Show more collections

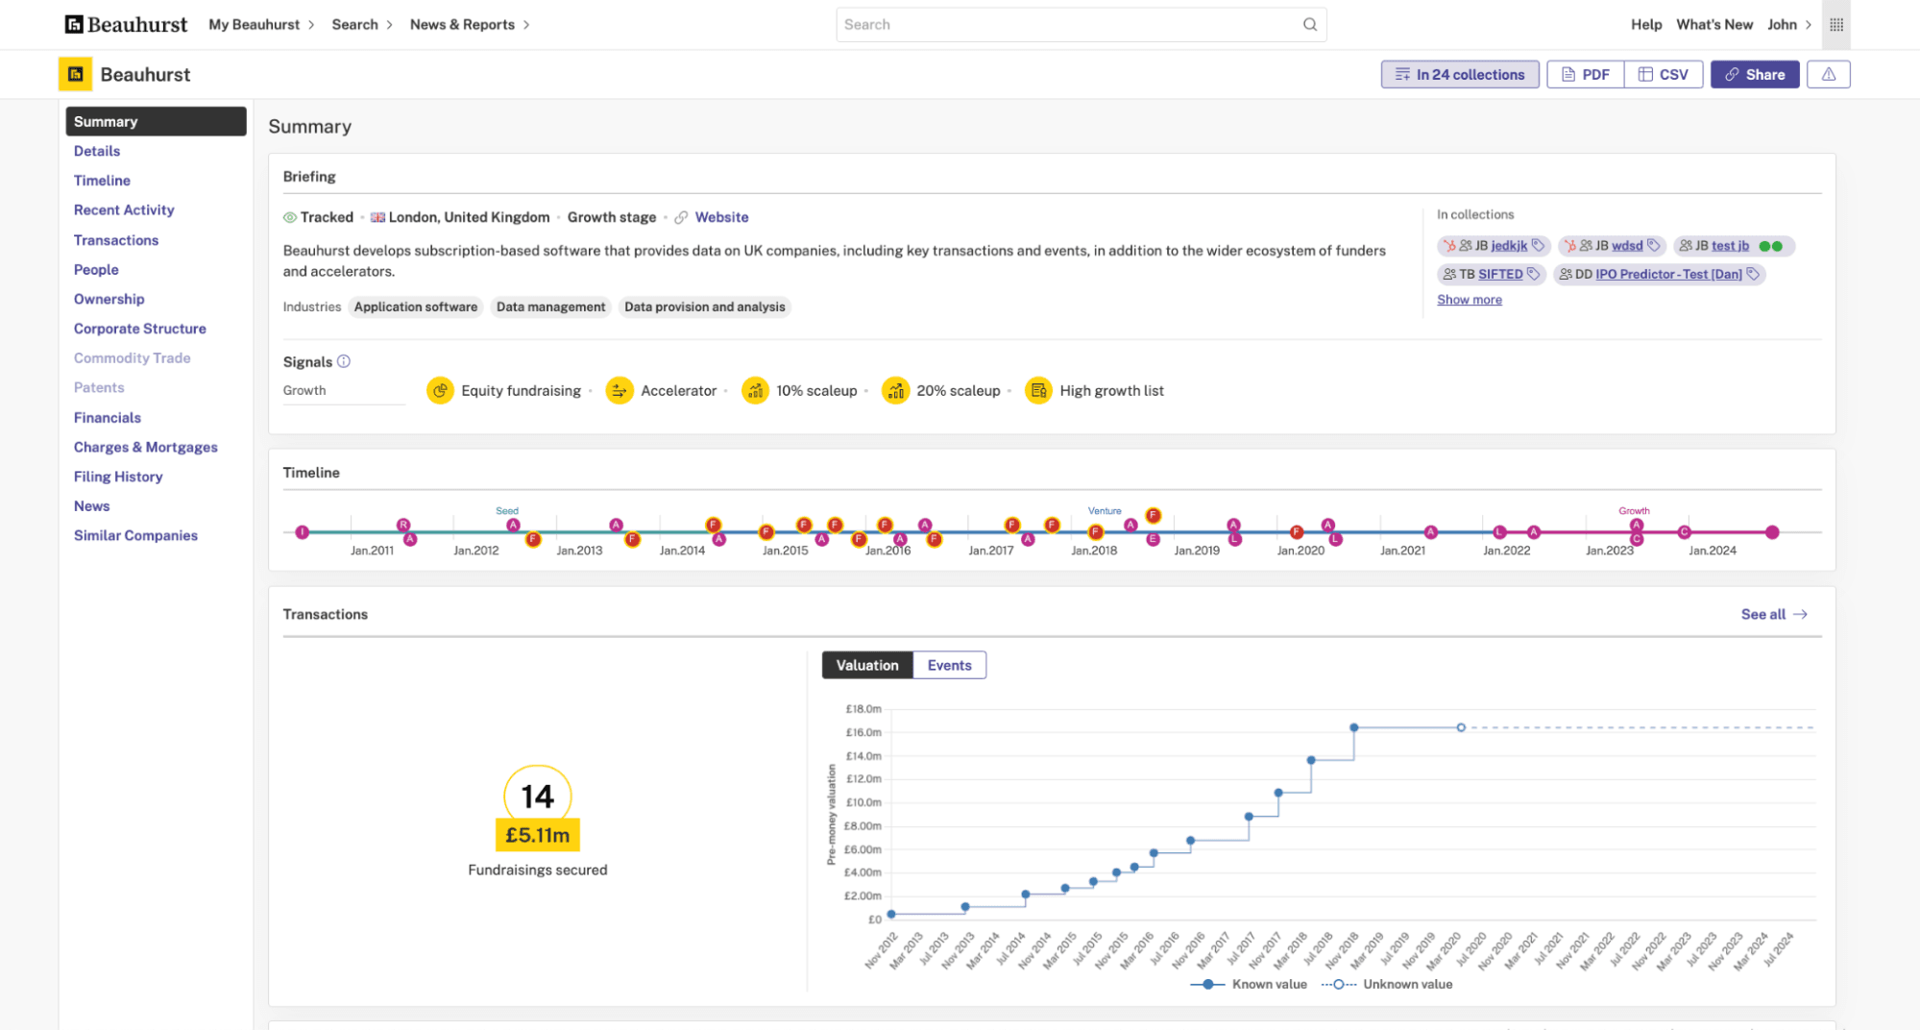pyautogui.click(x=1469, y=300)
